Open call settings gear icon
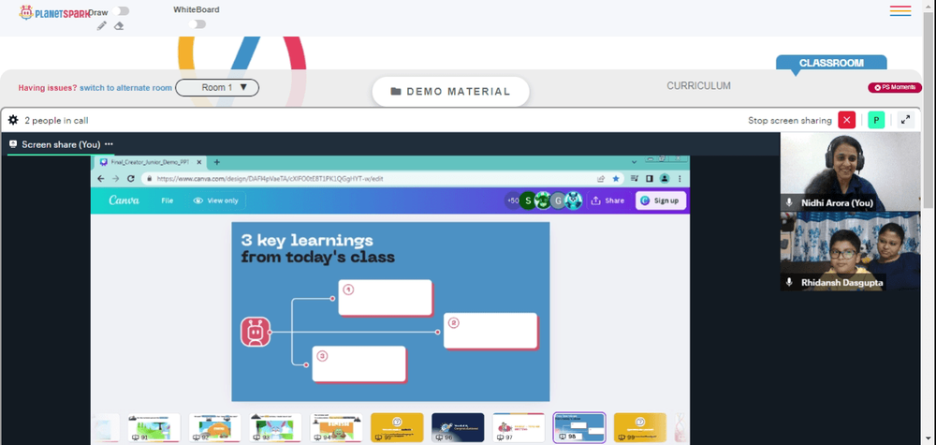This screenshot has width=936, height=445. pos(13,120)
